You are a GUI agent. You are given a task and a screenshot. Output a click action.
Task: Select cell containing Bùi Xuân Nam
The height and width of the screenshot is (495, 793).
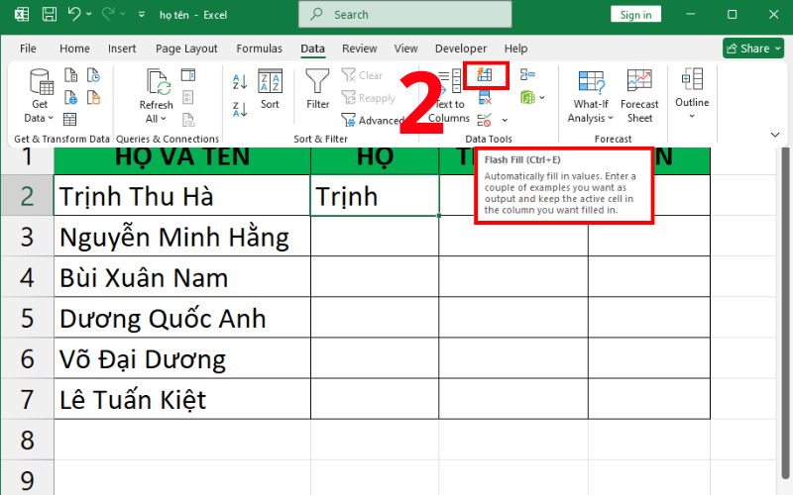[182, 277]
